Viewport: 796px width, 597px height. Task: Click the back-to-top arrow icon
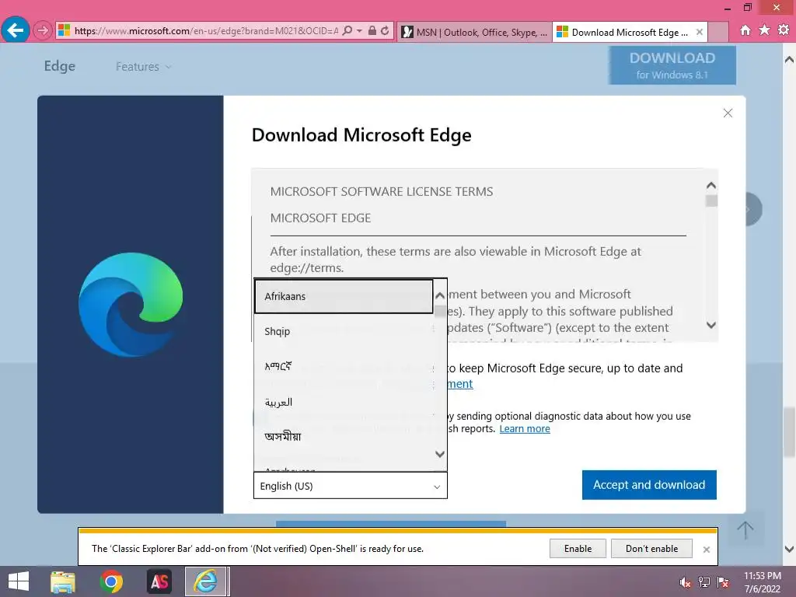(745, 530)
